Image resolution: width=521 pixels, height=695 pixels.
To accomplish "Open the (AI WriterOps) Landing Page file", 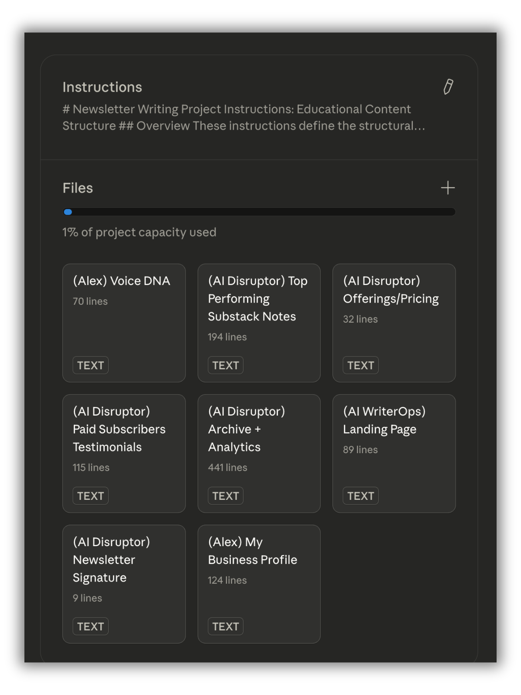I will pyautogui.click(x=394, y=453).
